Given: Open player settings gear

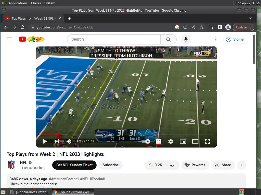Looking at the screenshot, I should pyautogui.click(x=171, y=141).
